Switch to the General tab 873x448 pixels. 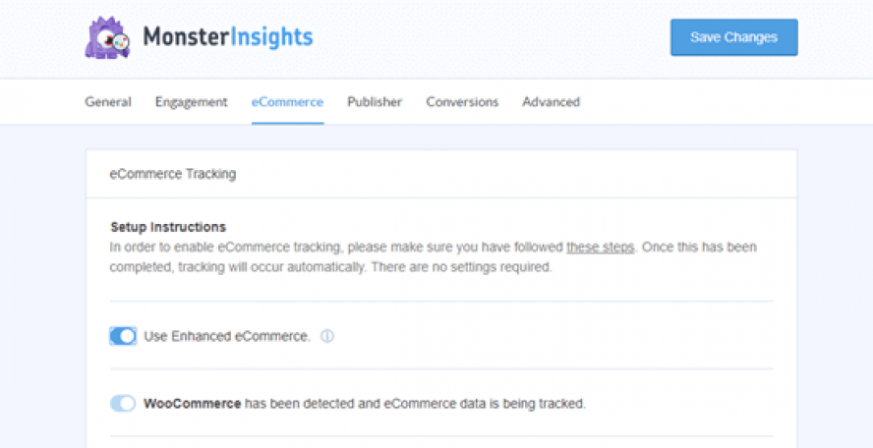(x=108, y=102)
